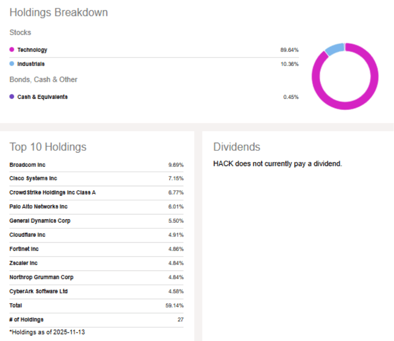Click the blue Industrials donut chart slice
Screen dimensions: 394x341
pyautogui.click(x=333, y=49)
